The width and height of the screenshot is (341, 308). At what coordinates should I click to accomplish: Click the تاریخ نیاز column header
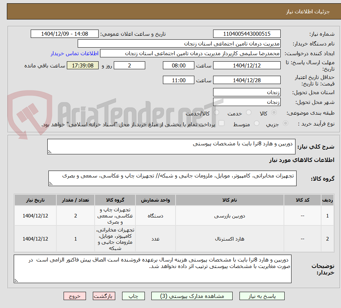coord(35,200)
